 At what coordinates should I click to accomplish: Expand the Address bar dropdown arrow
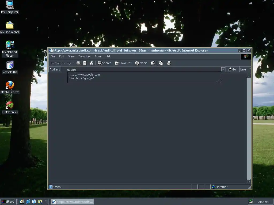[x=223, y=69]
